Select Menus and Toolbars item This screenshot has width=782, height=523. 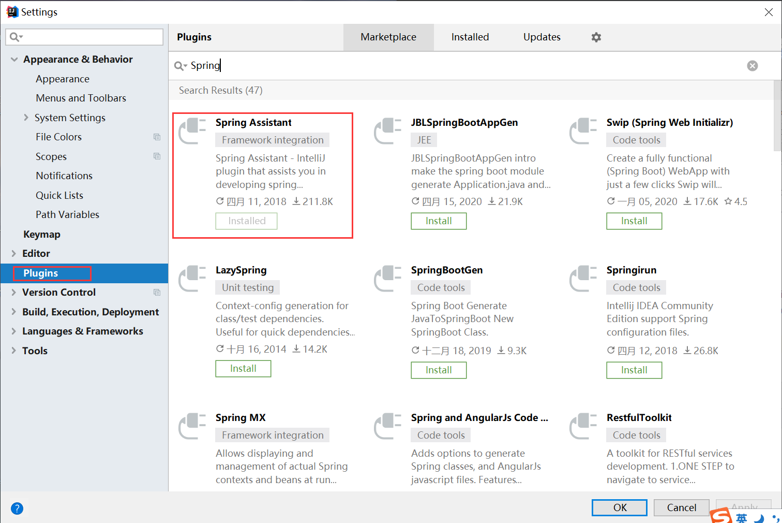(81, 98)
